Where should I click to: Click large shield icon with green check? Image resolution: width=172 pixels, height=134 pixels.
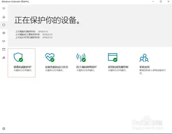point(18,57)
